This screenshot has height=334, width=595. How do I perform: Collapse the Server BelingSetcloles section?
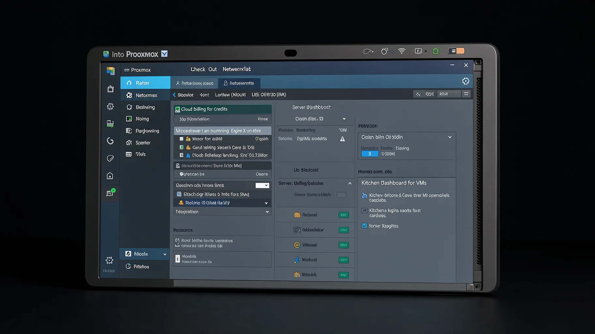(x=350, y=183)
